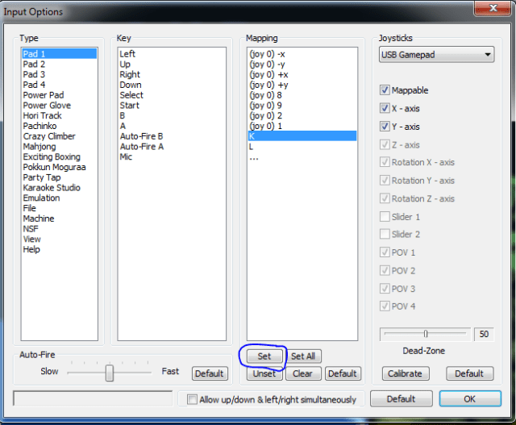Screen dimensions: 516x425
Task: Uncheck the Y - axis checkbox
Action: point(385,127)
